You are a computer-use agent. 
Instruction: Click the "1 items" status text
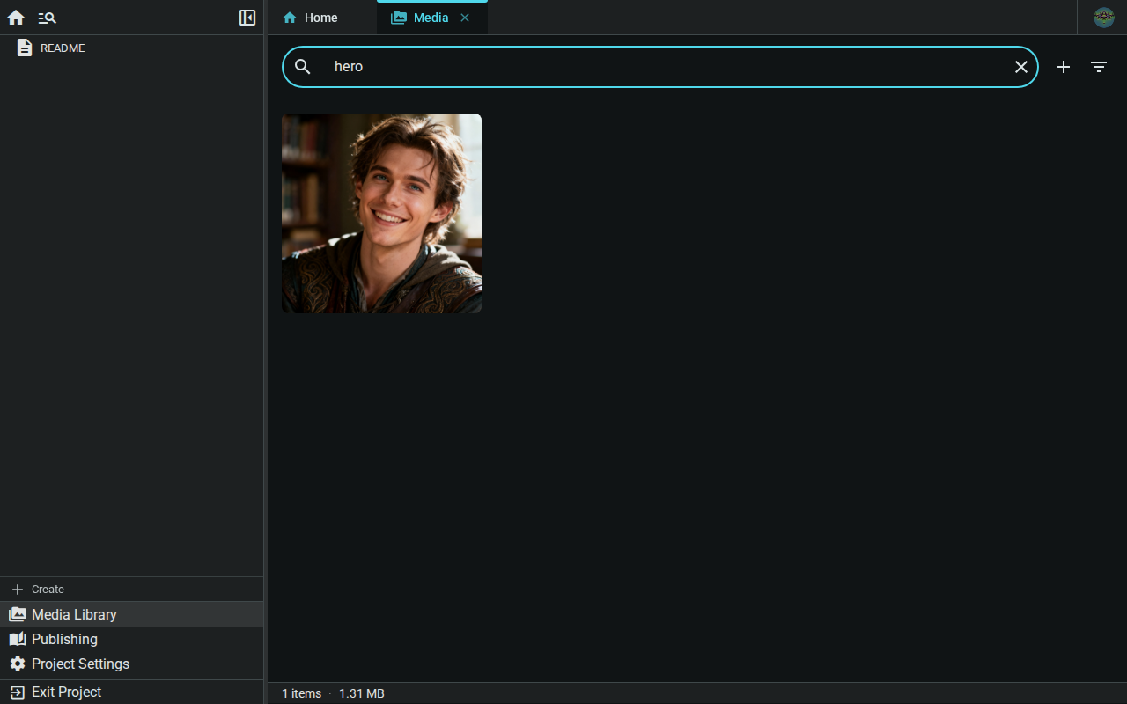click(x=301, y=693)
